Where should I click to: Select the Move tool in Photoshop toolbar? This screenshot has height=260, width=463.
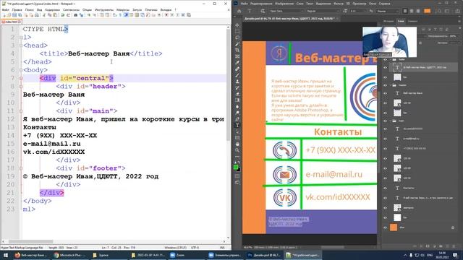(x=237, y=25)
